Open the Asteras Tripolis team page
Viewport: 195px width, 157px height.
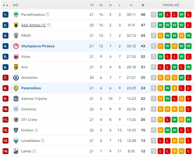(34, 99)
